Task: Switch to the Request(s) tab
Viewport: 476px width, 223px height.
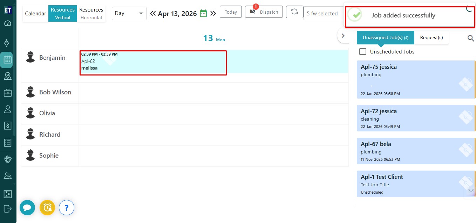Action: (x=431, y=37)
